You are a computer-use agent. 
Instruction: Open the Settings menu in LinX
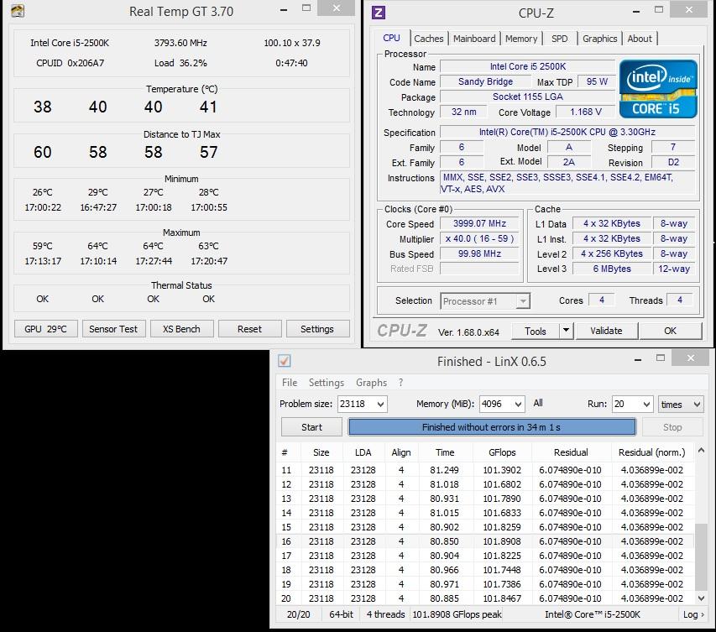(x=326, y=383)
